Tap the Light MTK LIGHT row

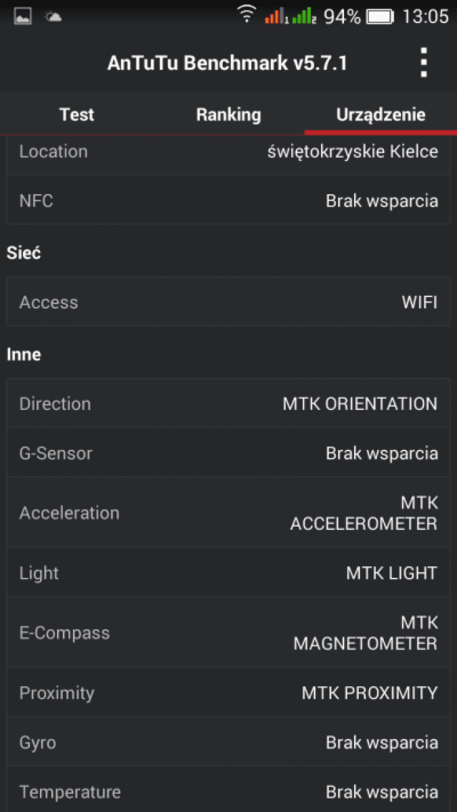click(x=228, y=573)
